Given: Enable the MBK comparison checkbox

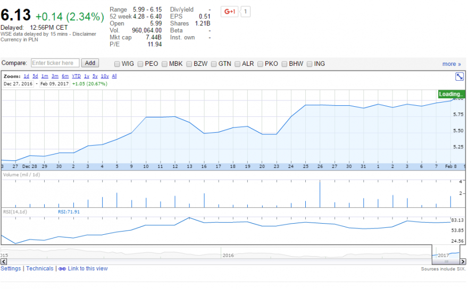Looking at the screenshot, I should click(164, 64).
